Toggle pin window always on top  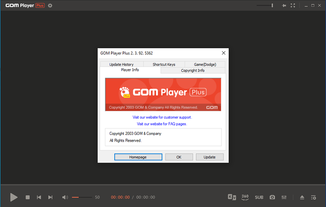[284, 6]
